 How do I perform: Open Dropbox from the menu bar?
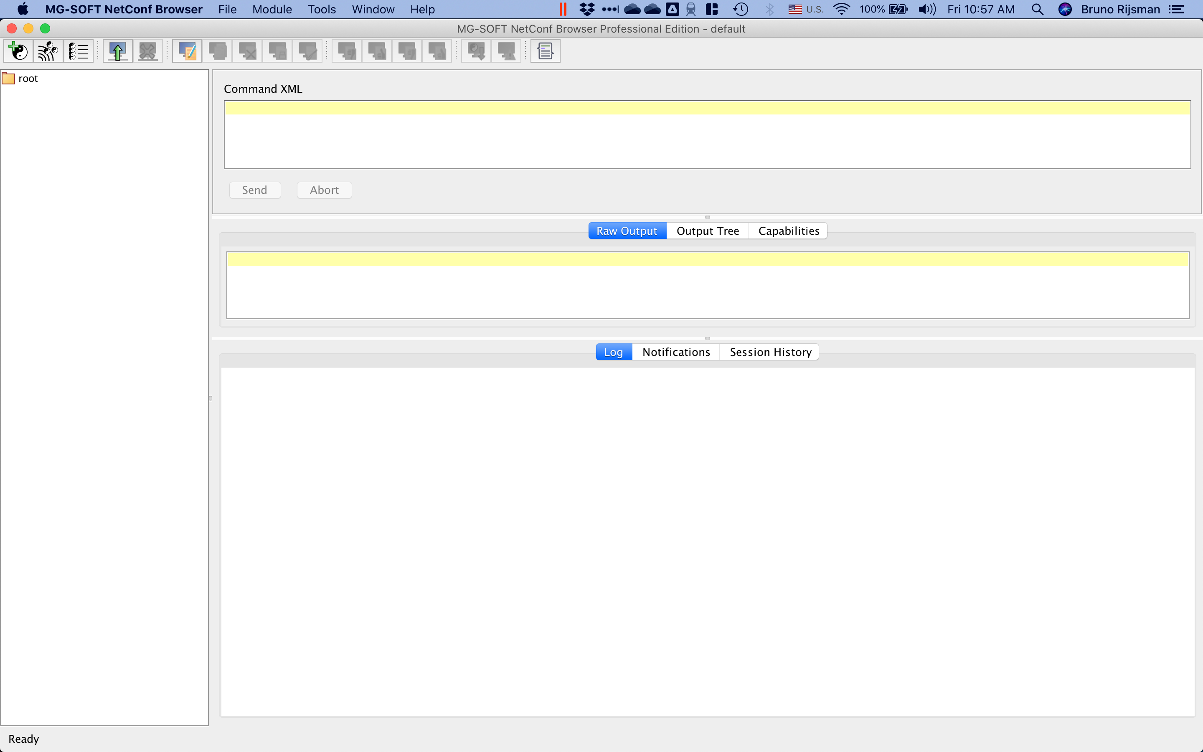tap(587, 9)
